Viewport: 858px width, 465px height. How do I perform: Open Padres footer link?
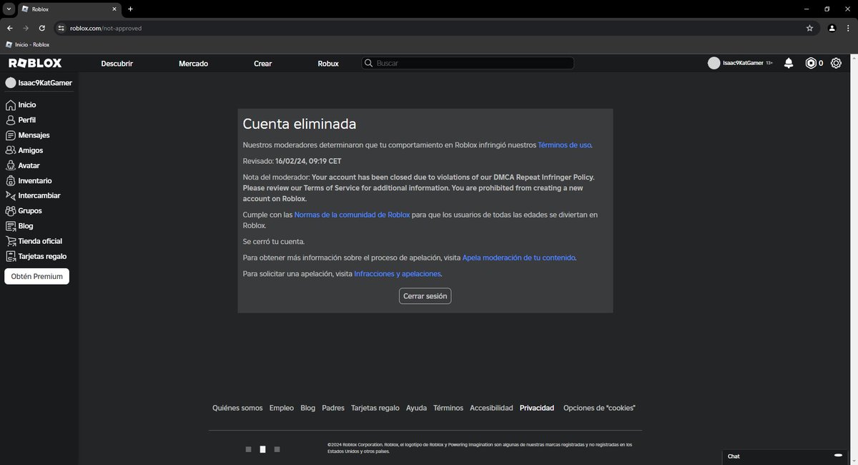pyautogui.click(x=333, y=408)
